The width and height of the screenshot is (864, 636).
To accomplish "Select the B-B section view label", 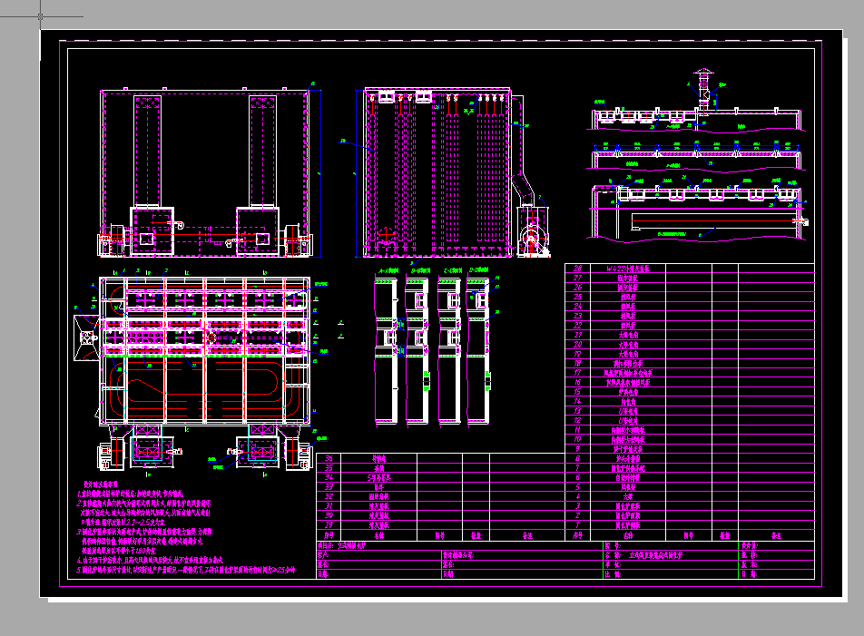I will click(x=420, y=270).
